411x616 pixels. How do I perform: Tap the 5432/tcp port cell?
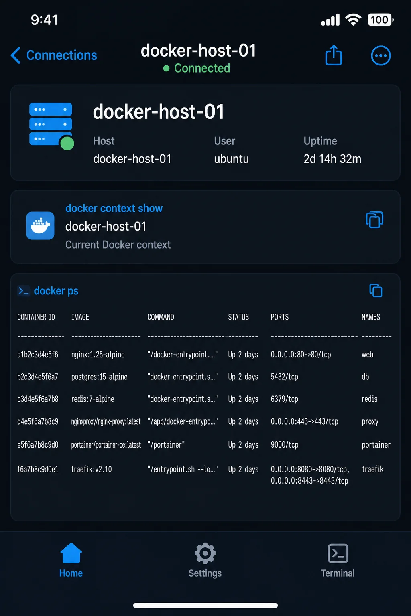(284, 377)
